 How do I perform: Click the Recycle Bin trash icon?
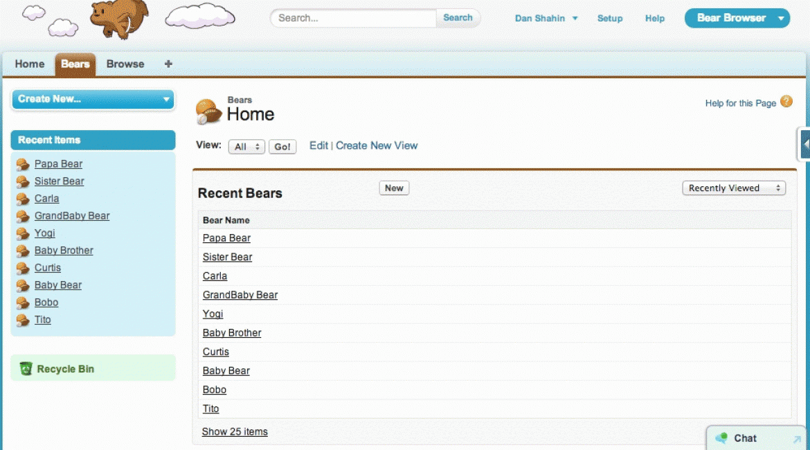pos(26,368)
